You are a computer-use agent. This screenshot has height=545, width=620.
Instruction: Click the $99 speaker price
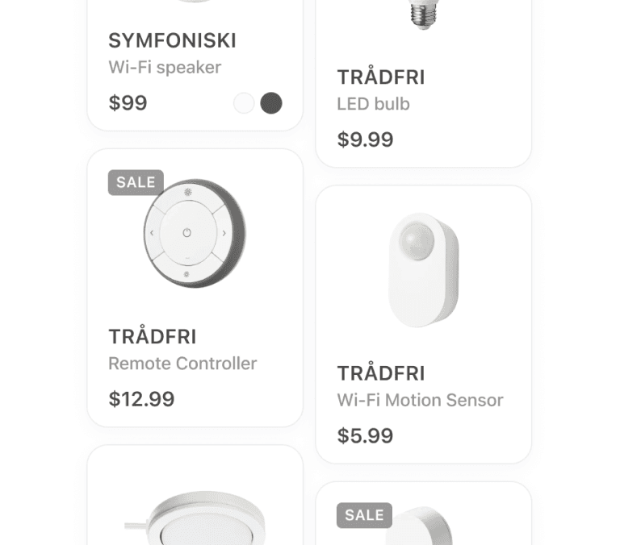pyautogui.click(x=128, y=102)
